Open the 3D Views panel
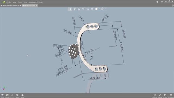This screenshot has height=98, width=174. point(165,96)
